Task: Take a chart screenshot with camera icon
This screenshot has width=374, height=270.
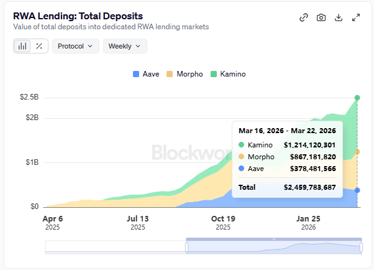Action: (x=321, y=17)
